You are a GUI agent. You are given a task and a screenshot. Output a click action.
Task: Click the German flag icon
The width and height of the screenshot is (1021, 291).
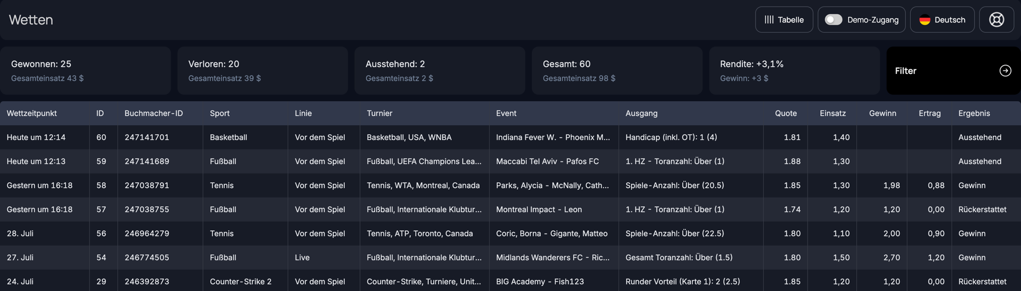(x=924, y=20)
